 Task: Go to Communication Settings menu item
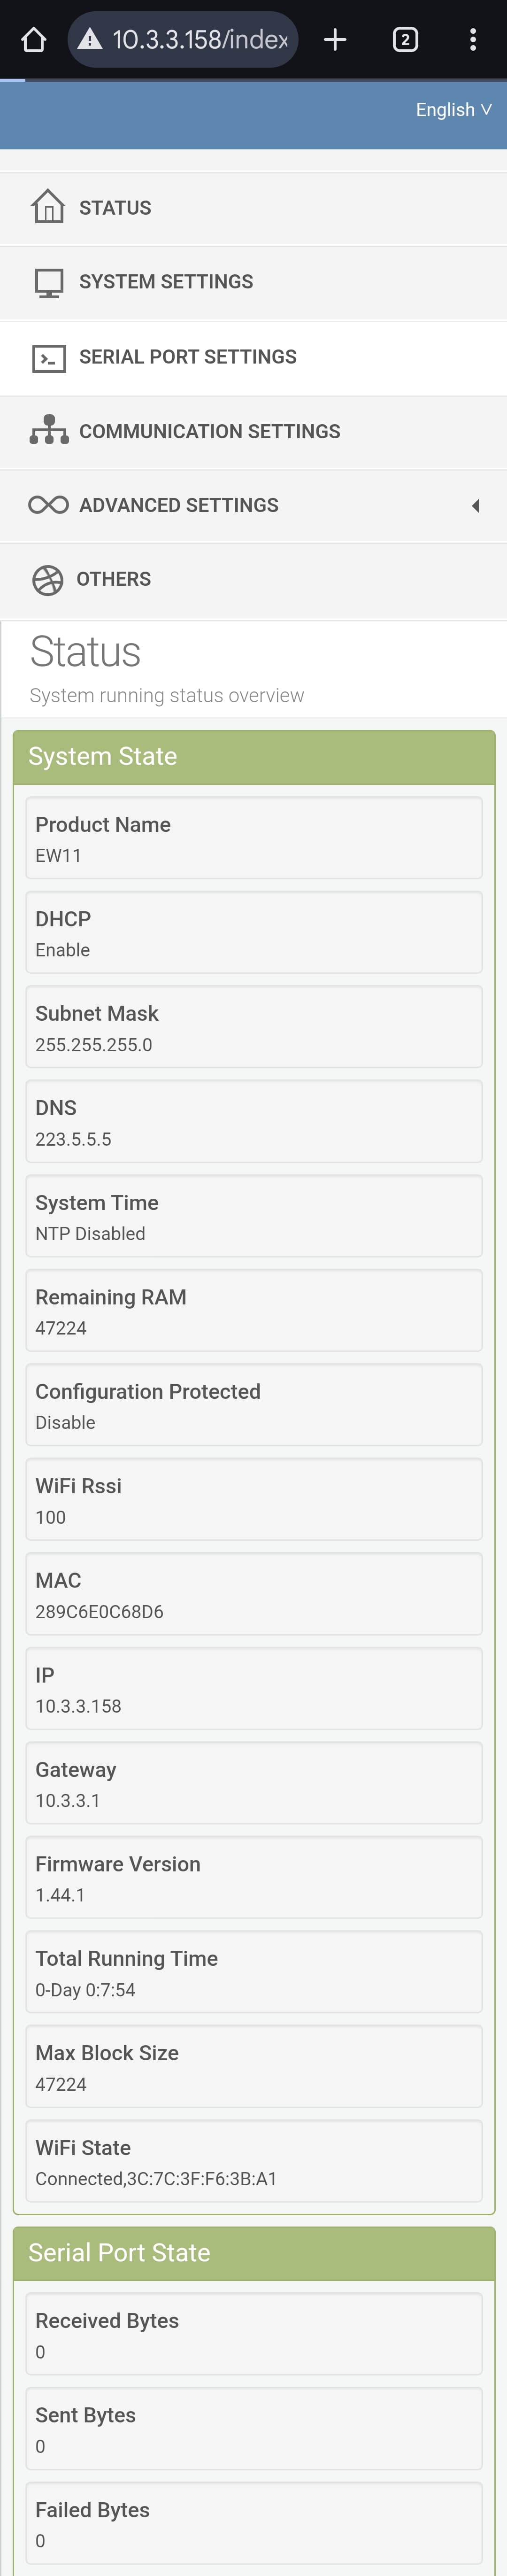[209, 432]
